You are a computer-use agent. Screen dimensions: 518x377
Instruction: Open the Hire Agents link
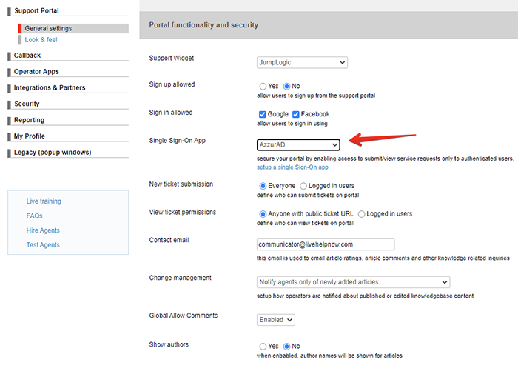click(43, 230)
